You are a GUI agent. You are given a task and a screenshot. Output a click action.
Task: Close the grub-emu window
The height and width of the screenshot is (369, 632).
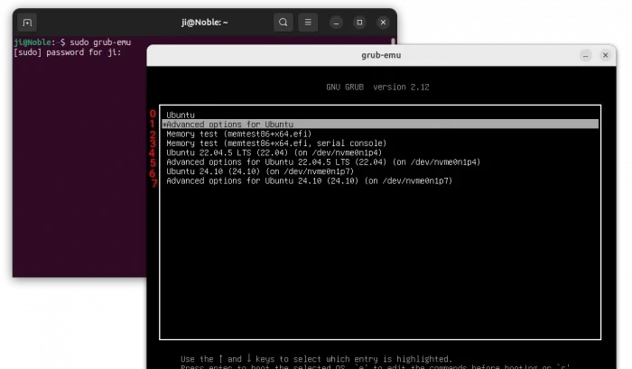[x=605, y=55]
